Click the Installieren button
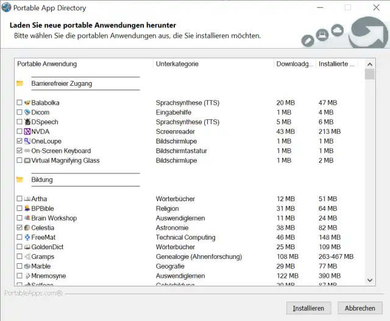The image size is (390, 321). pyautogui.click(x=309, y=308)
